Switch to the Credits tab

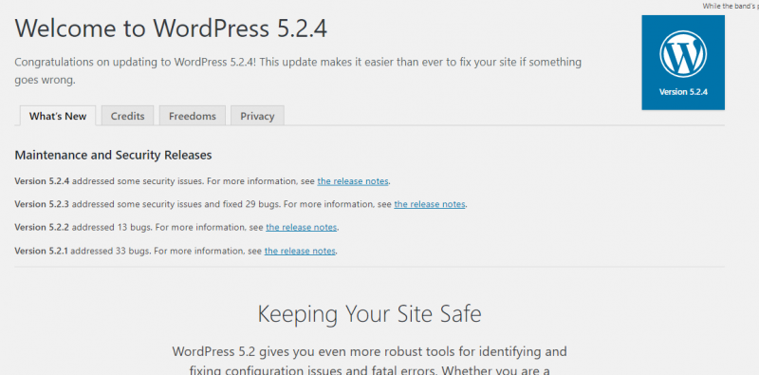click(127, 116)
